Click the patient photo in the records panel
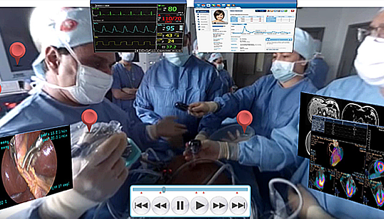Viewport: 384px width, 219px height. coord(219,17)
